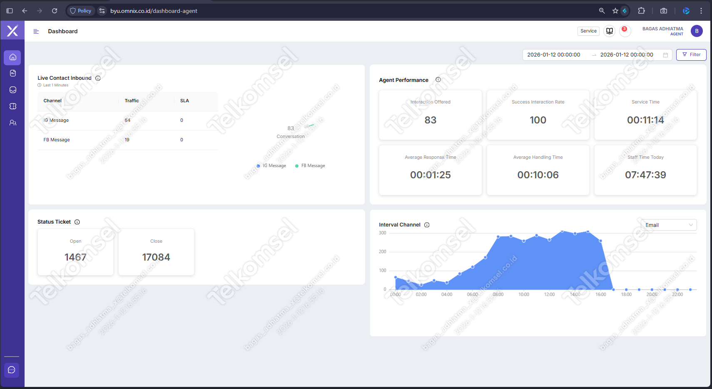
Task: Click the Open tickets card 1467
Action: click(75, 252)
